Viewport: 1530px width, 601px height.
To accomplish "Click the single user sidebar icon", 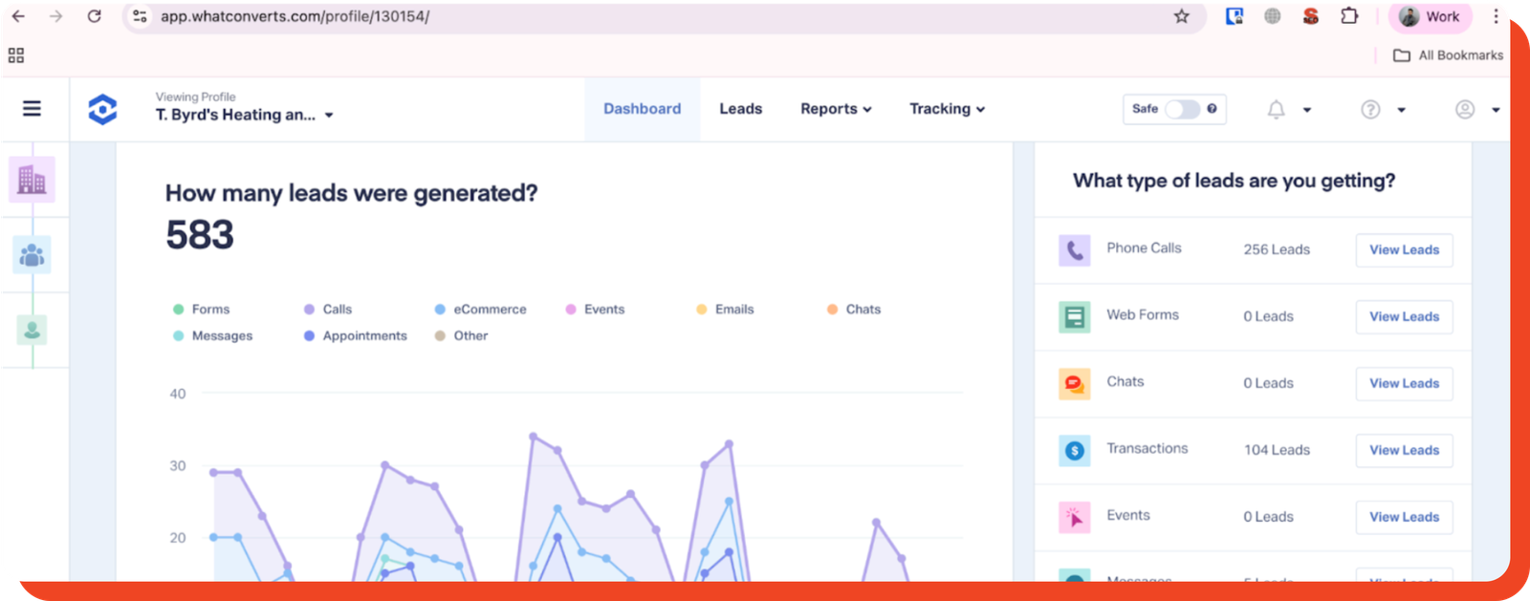I will (32, 330).
